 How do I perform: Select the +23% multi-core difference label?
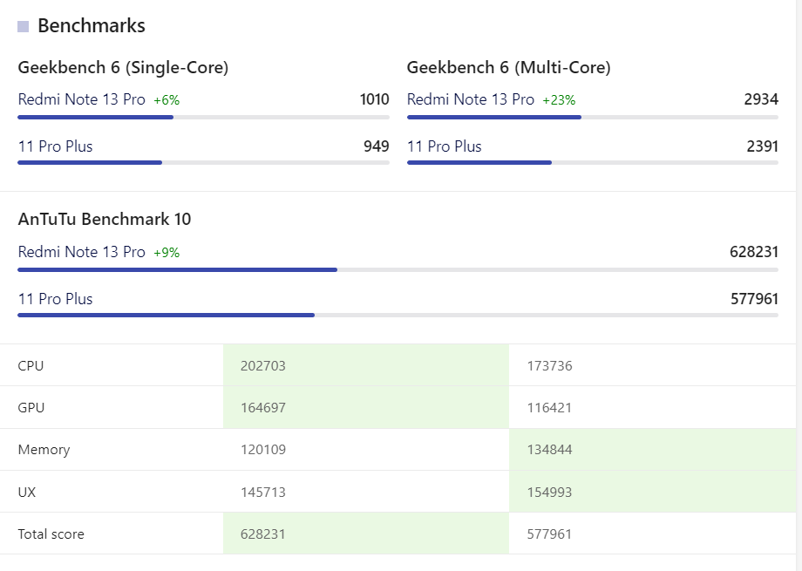click(559, 100)
